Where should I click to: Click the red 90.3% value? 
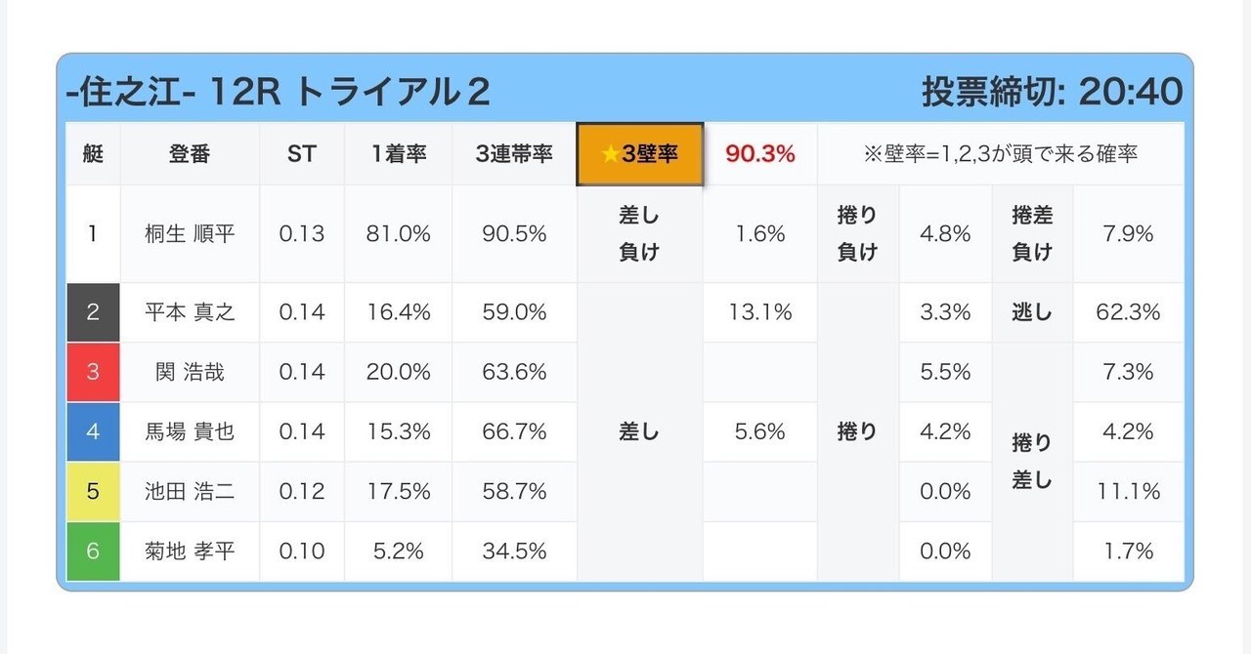759,154
